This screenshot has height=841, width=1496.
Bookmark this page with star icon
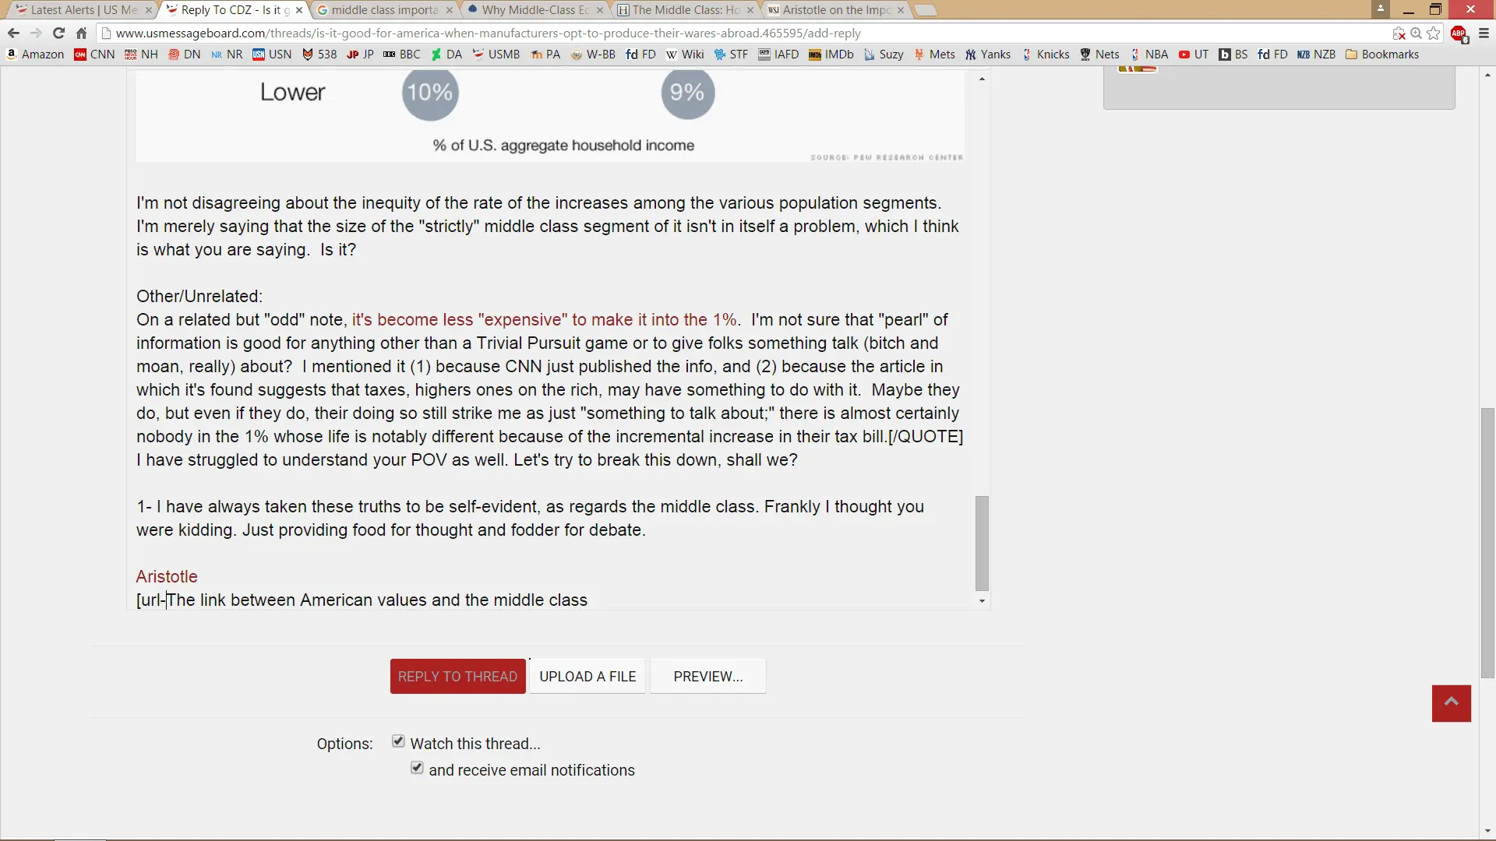pos(1434,33)
